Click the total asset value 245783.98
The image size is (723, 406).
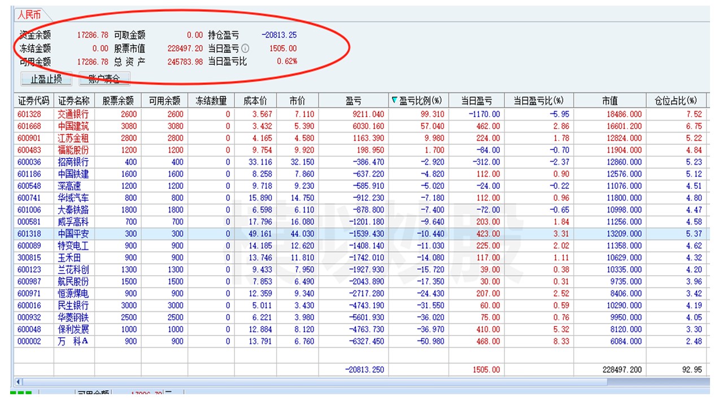coord(185,62)
